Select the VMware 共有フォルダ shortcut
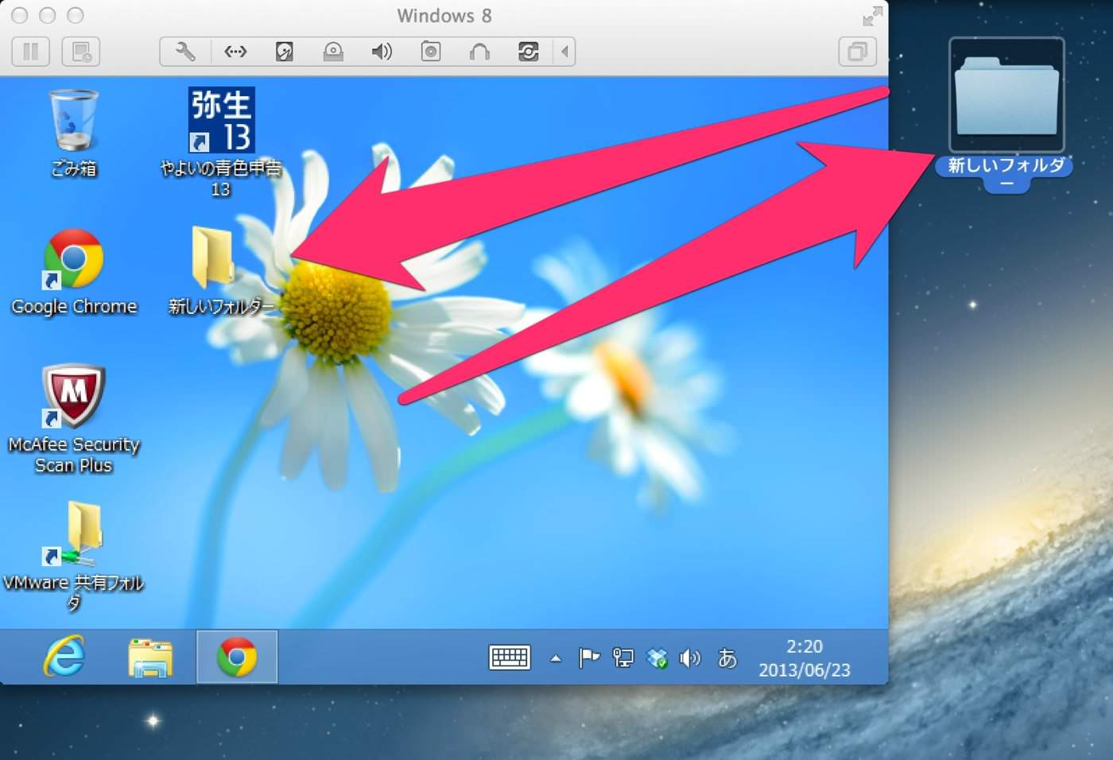The height and width of the screenshot is (760, 1113). coord(74,556)
